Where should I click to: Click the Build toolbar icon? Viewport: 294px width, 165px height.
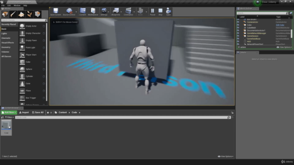pos(140,12)
